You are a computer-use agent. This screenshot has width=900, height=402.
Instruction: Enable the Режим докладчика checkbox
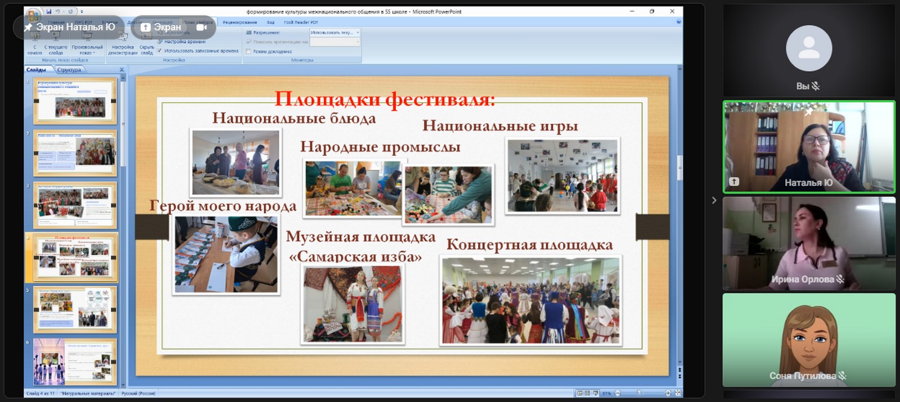[x=249, y=51]
